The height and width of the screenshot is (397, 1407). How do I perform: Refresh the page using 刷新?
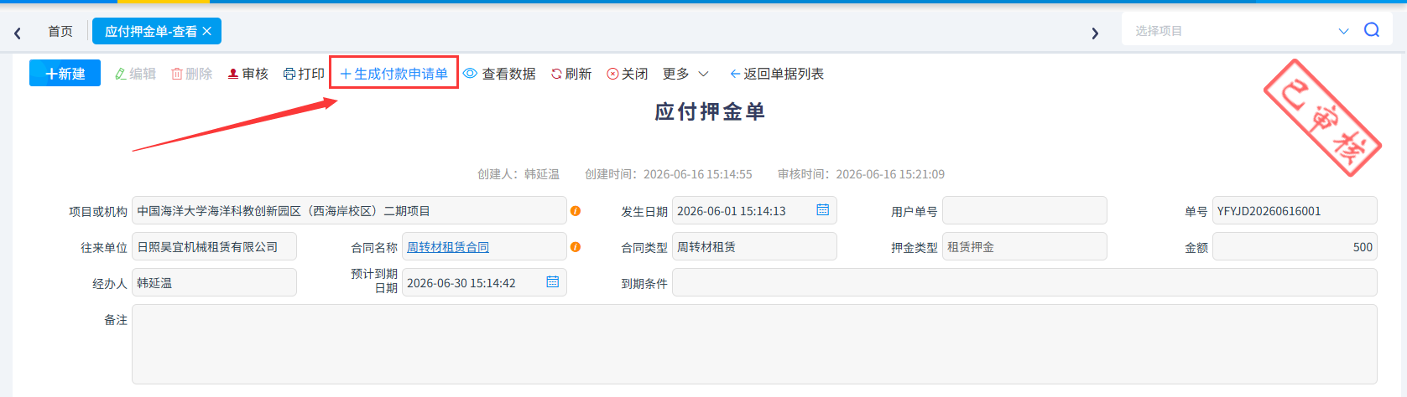click(x=571, y=74)
